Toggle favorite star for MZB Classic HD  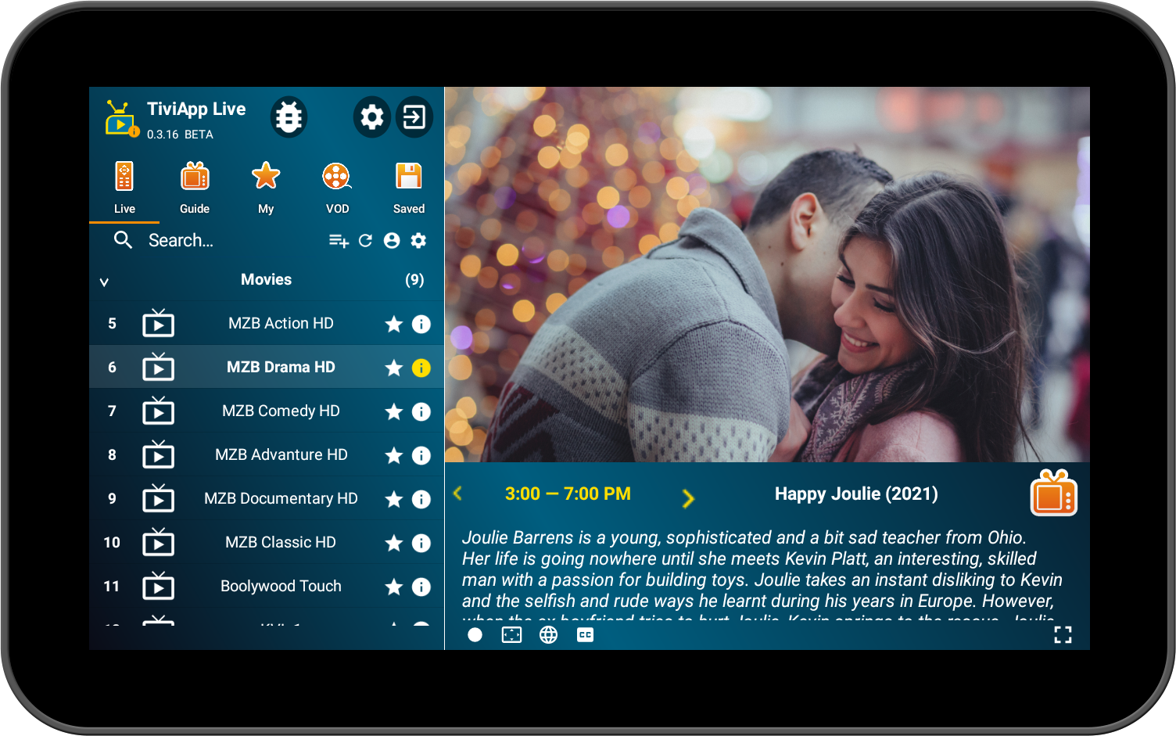click(393, 543)
